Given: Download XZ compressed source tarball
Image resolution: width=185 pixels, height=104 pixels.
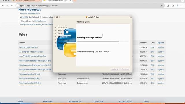Looking at the screenshot, I should 31,52.
